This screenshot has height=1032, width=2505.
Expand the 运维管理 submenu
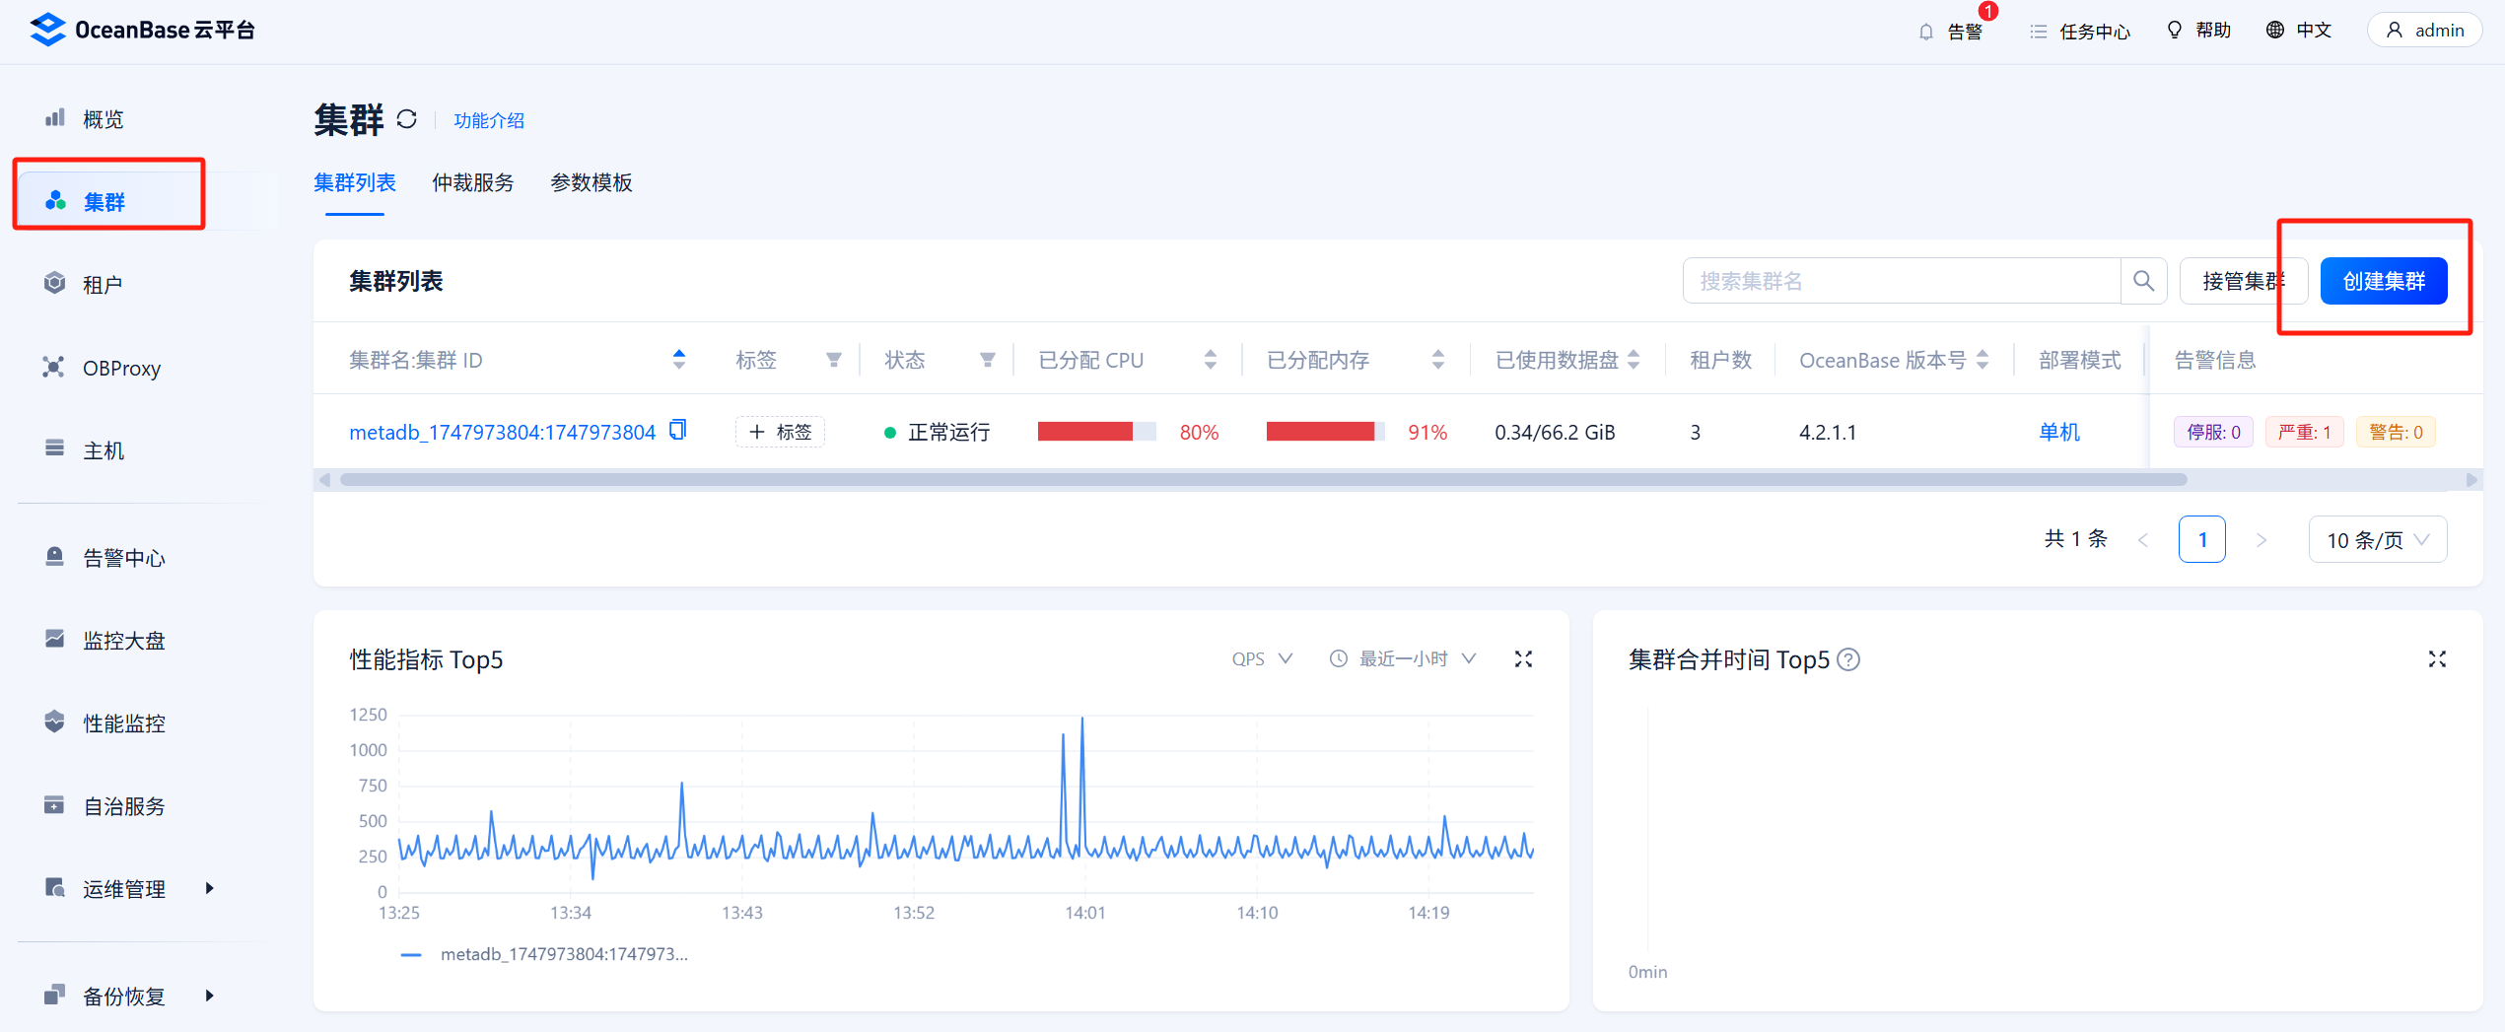point(124,888)
